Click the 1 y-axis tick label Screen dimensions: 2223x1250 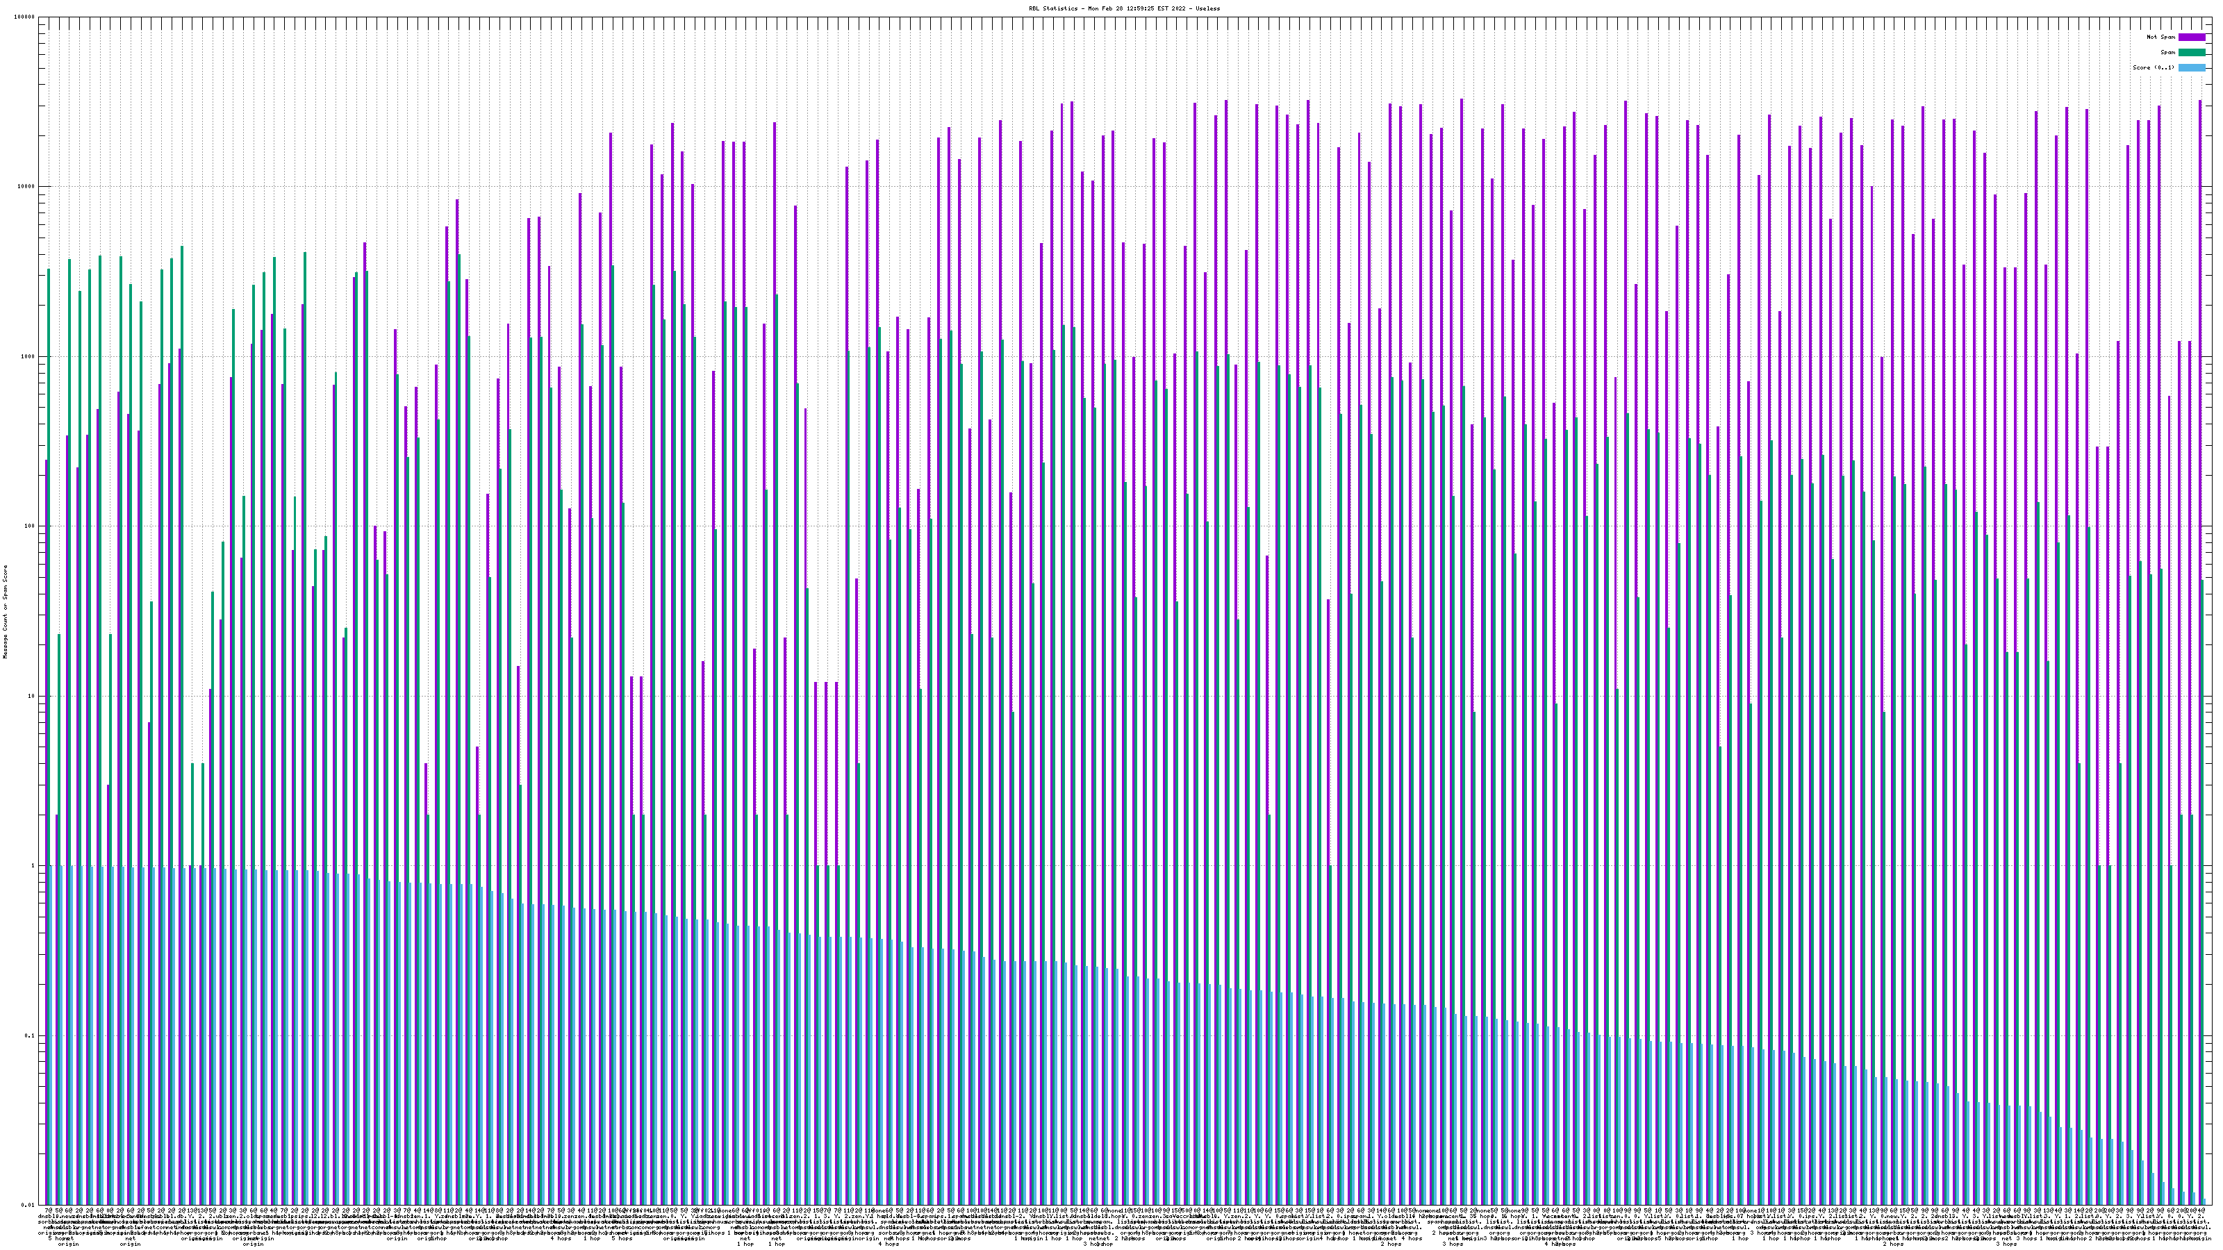[x=33, y=866]
